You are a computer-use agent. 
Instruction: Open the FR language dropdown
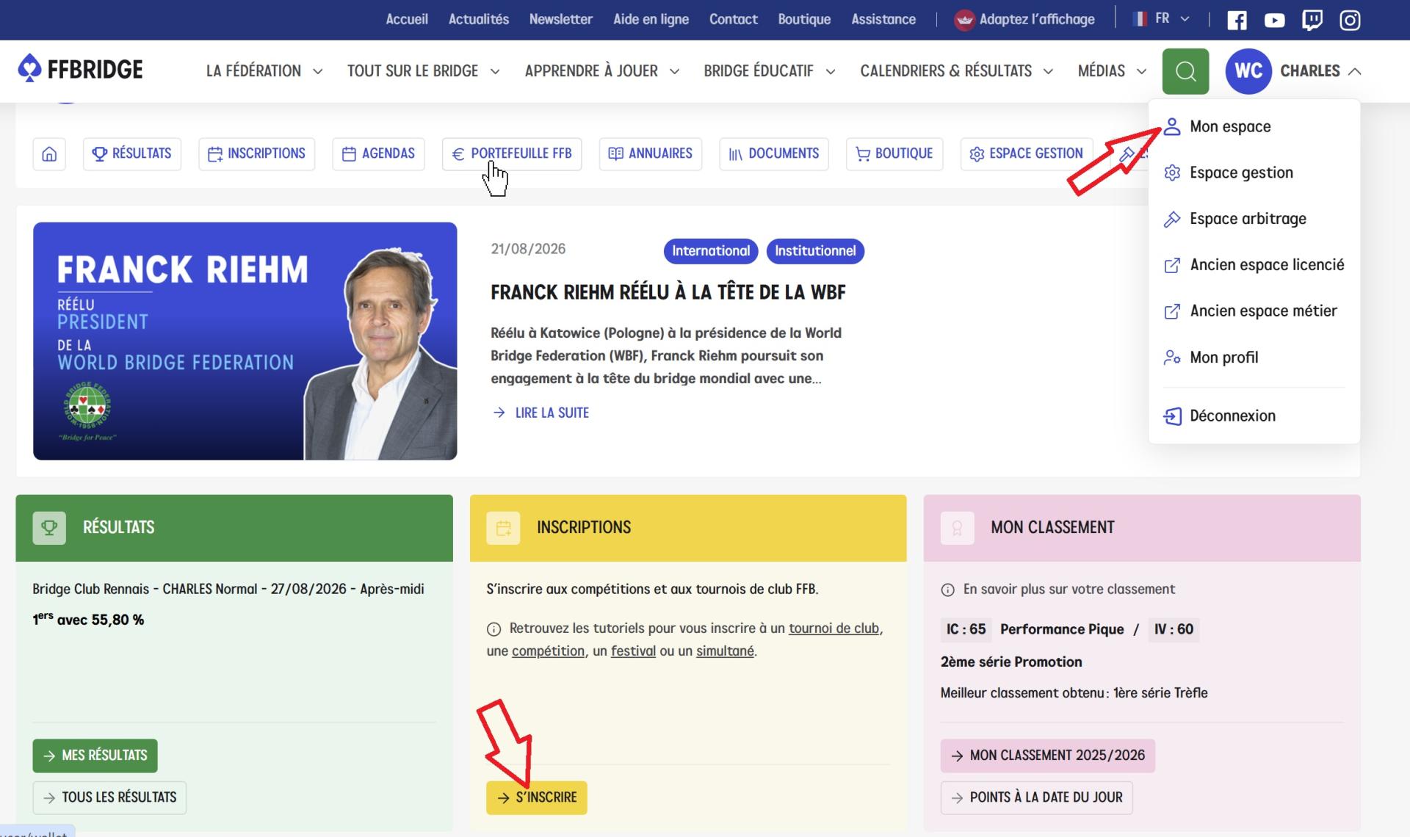(1162, 18)
